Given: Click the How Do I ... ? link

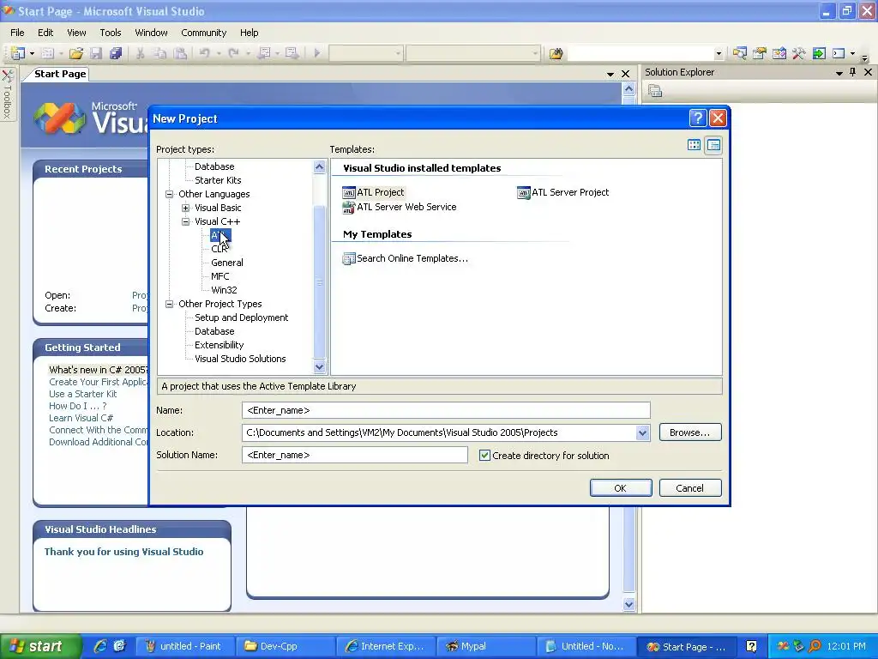Looking at the screenshot, I should coord(77,406).
